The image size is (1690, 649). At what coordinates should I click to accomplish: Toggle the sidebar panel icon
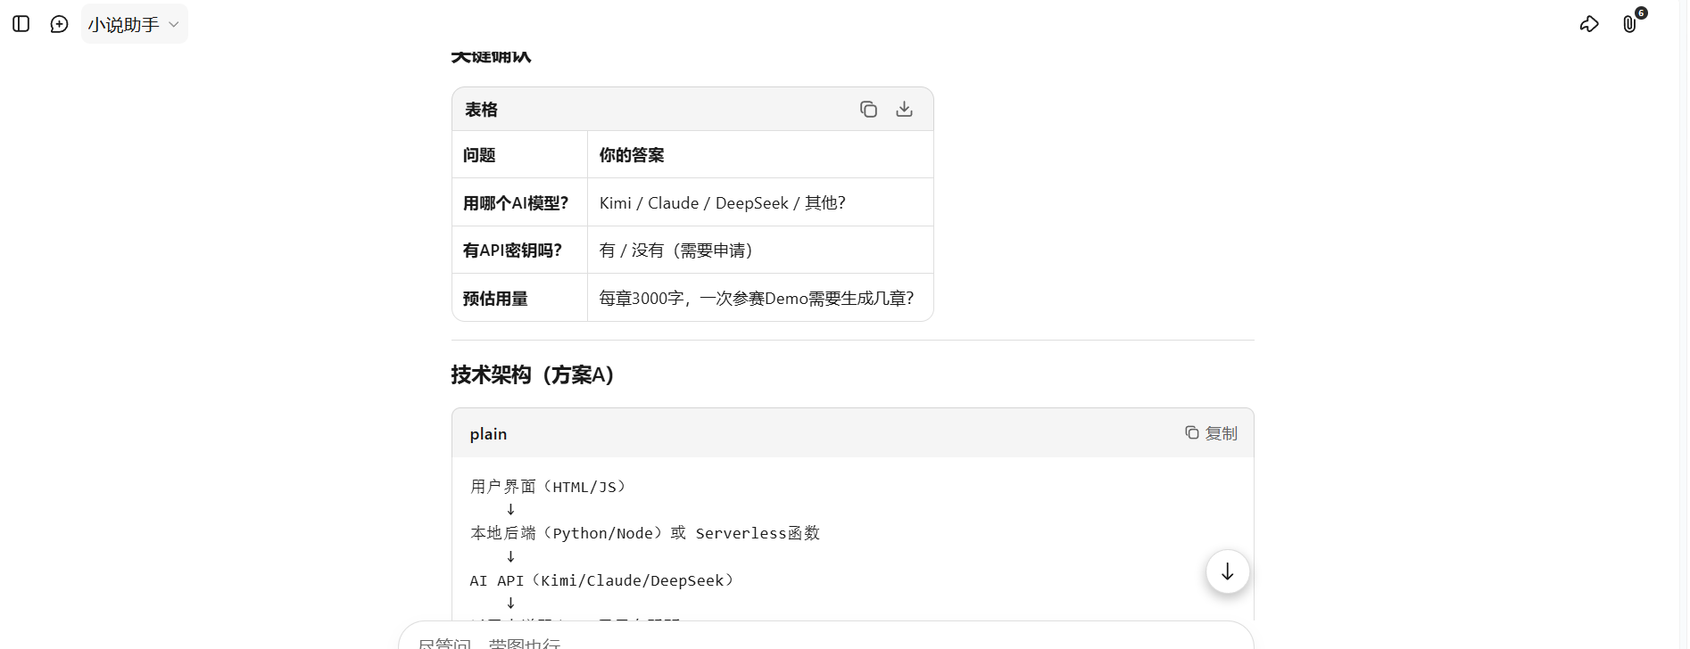click(21, 24)
